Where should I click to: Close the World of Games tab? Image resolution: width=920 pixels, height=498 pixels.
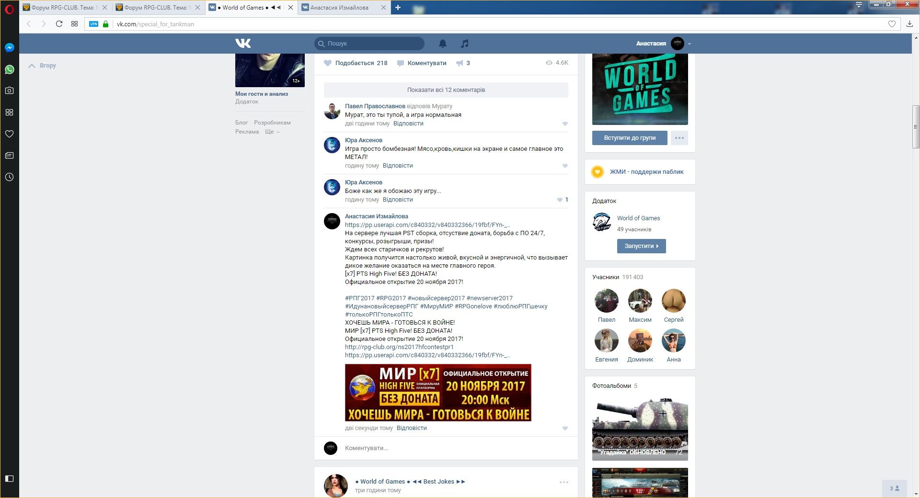point(290,8)
